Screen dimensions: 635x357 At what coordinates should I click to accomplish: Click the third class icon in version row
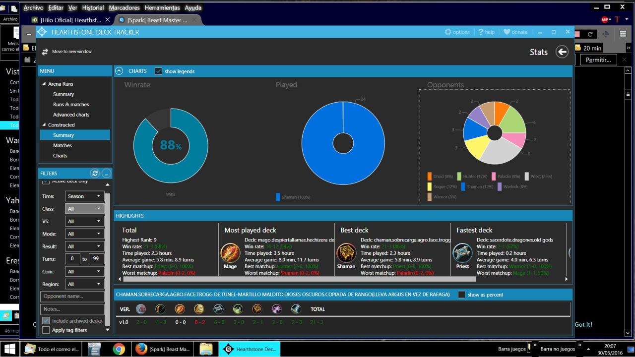tap(180, 309)
